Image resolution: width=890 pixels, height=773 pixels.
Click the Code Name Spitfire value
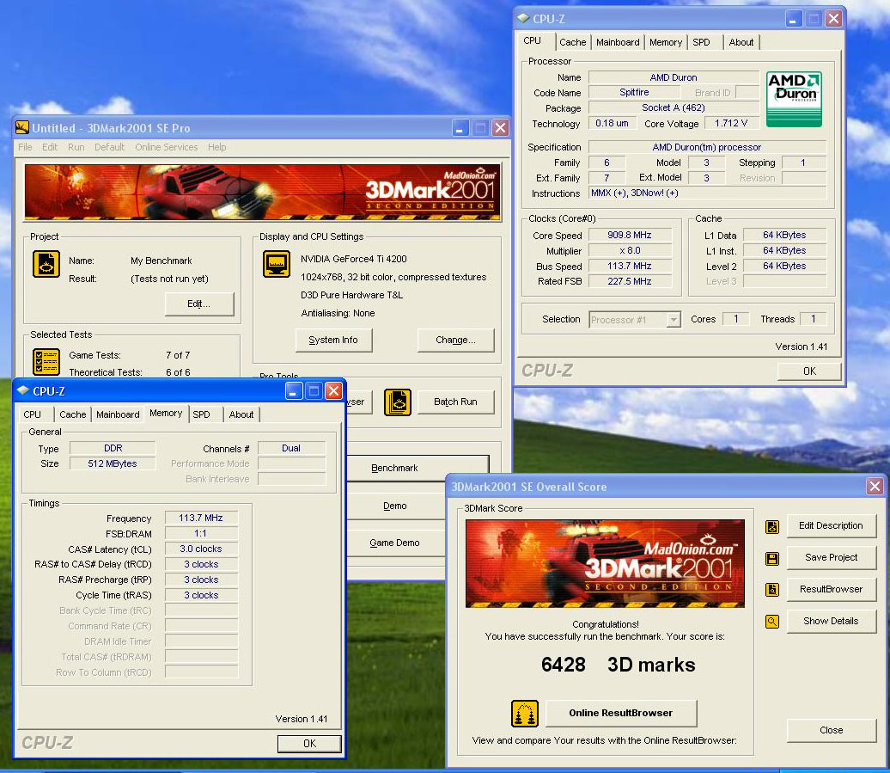click(x=635, y=92)
